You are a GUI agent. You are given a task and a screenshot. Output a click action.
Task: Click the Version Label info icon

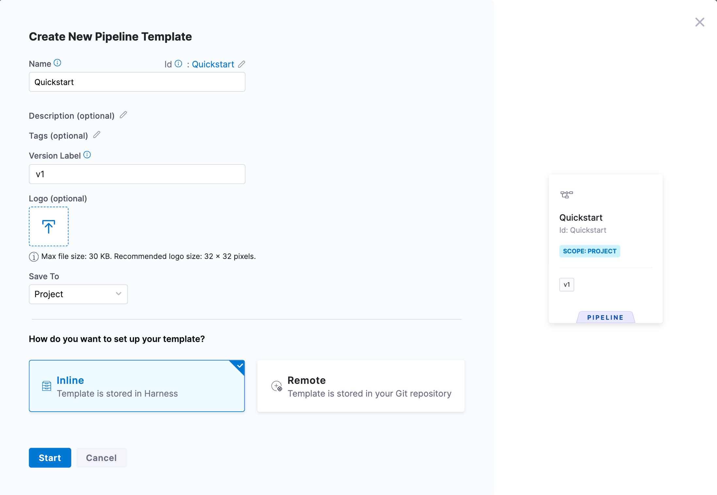(87, 155)
